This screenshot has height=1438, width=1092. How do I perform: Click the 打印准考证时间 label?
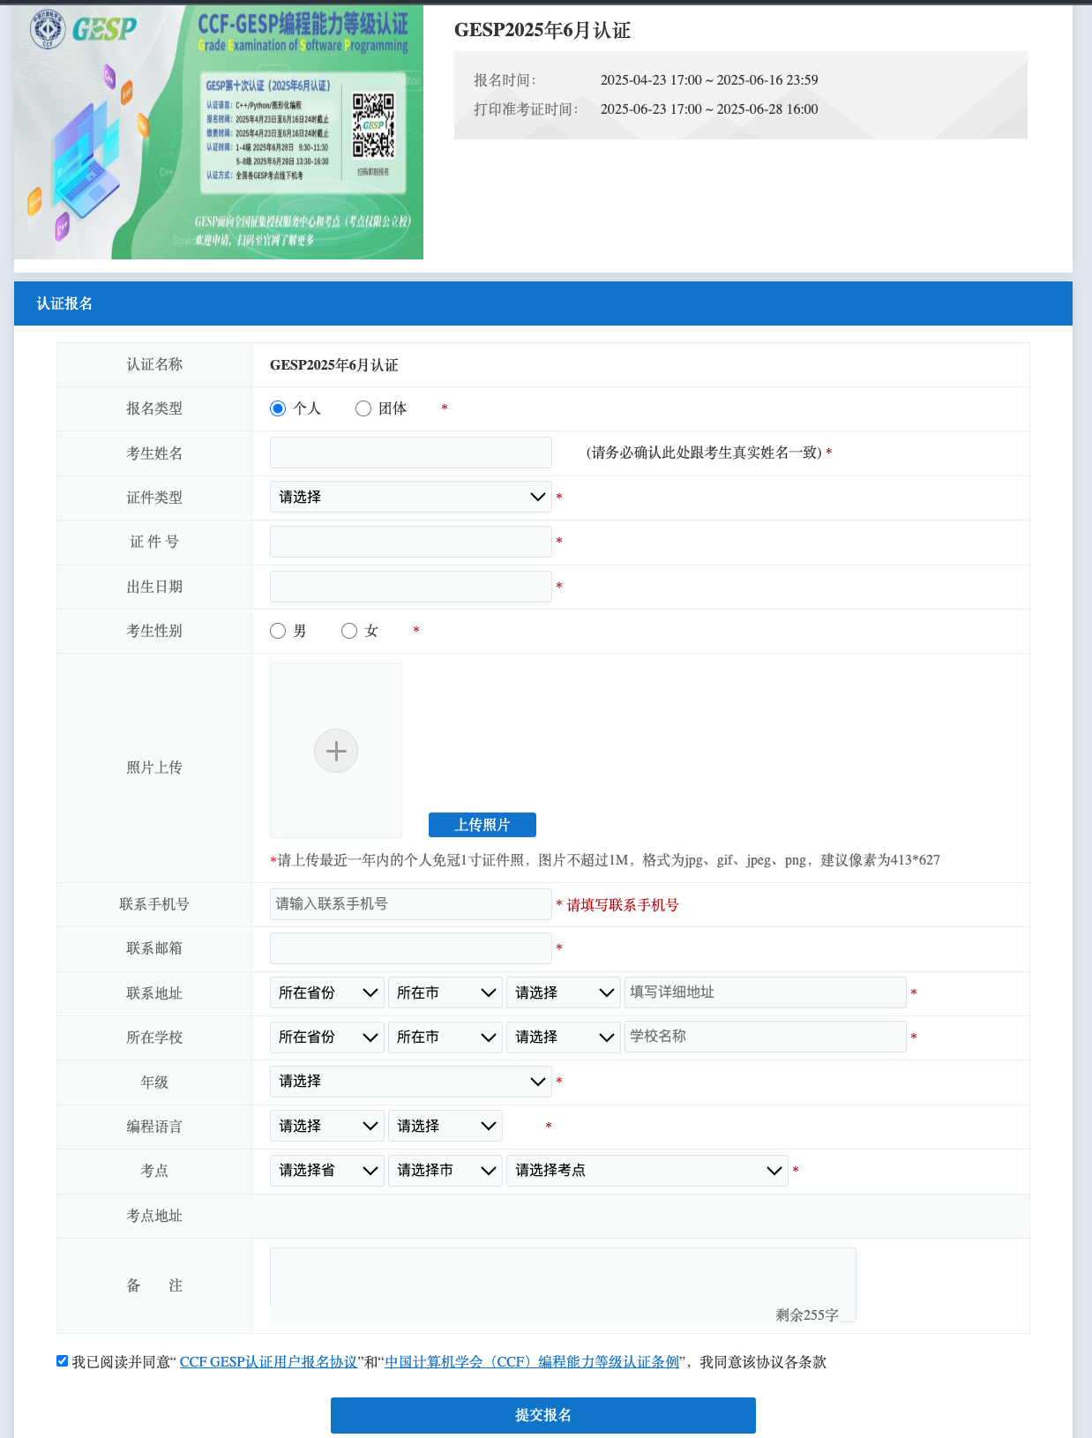(x=526, y=109)
